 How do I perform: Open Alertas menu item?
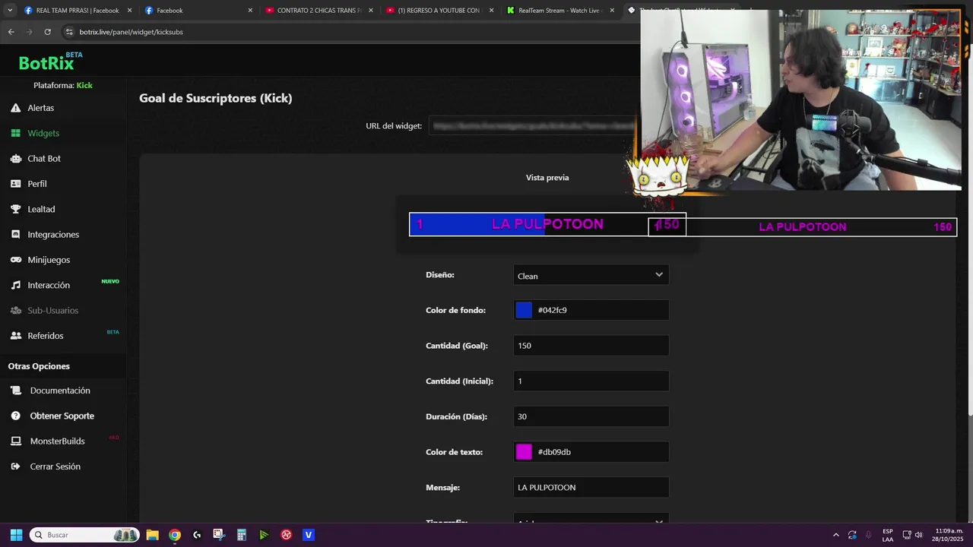[x=41, y=108]
